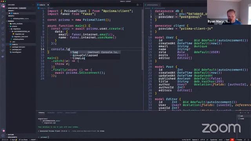Screen dimensions: 251x141
Task: Select the OUTPUT panel tab
Action: (x=60, y=113)
